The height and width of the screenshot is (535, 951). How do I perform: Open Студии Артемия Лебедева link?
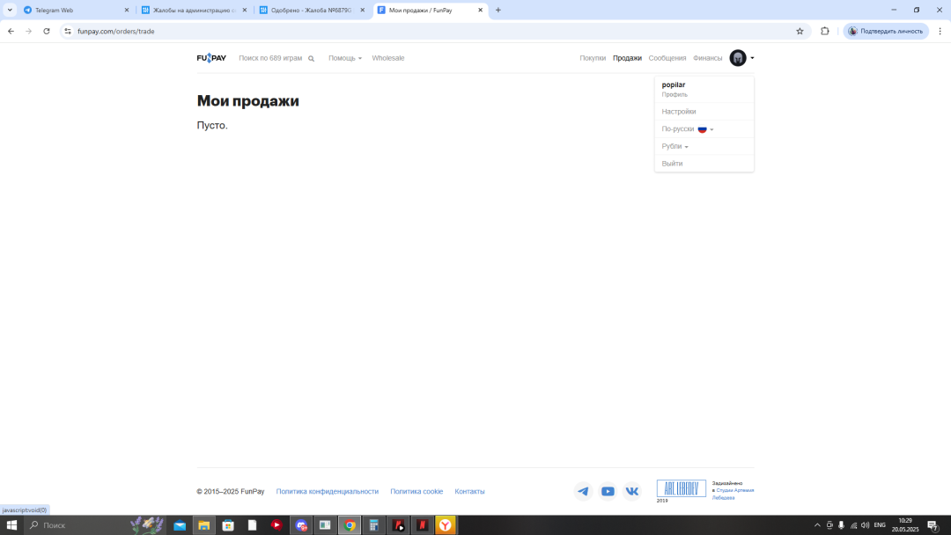[x=734, y=494]
